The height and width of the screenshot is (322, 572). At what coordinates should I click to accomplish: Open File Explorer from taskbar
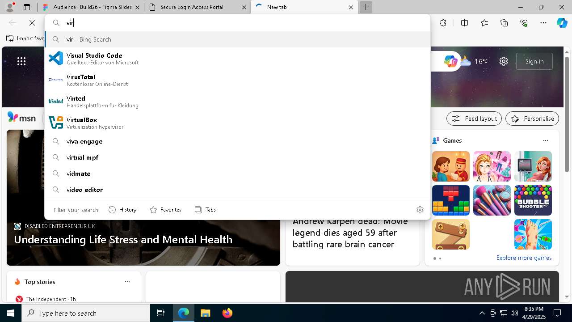click(205, 313)
